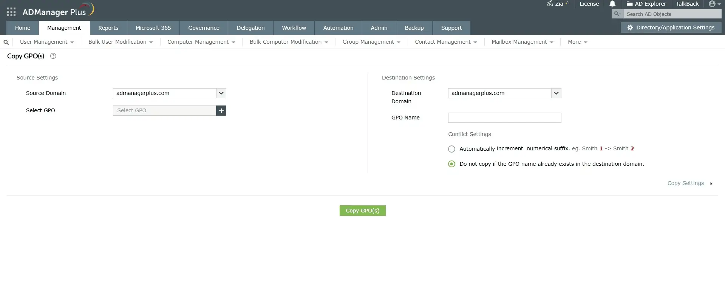Focus the Search AD Objects field
Image resolution: width=725 pixels, height=298 pixels.
[x=672, y=14]
